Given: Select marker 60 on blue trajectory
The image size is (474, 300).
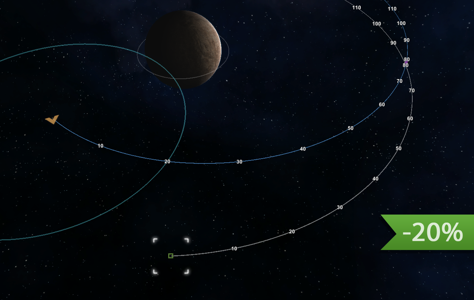Looking at the screenshot, I should pos(382,105).
